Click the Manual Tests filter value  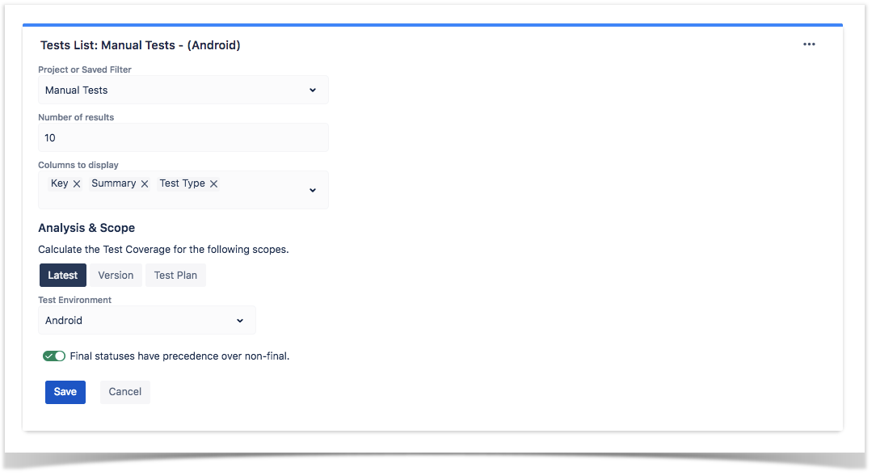[x=77, y=90]
